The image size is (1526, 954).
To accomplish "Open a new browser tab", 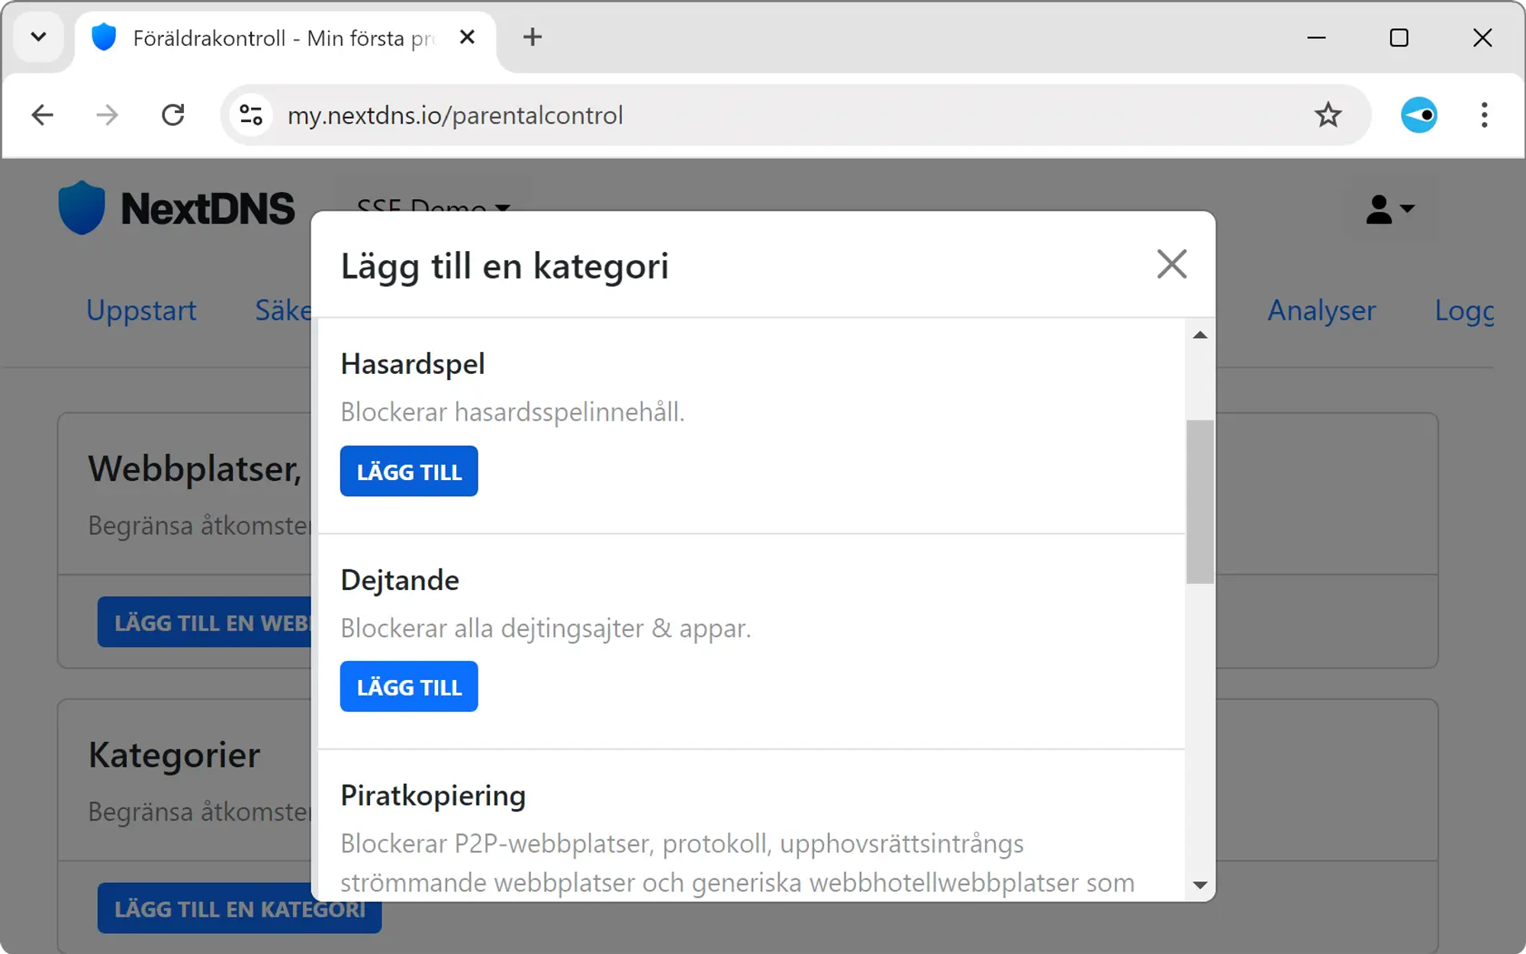I will 532,37.
